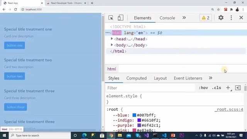Open the Windows Start menu

tap(4, 136)
